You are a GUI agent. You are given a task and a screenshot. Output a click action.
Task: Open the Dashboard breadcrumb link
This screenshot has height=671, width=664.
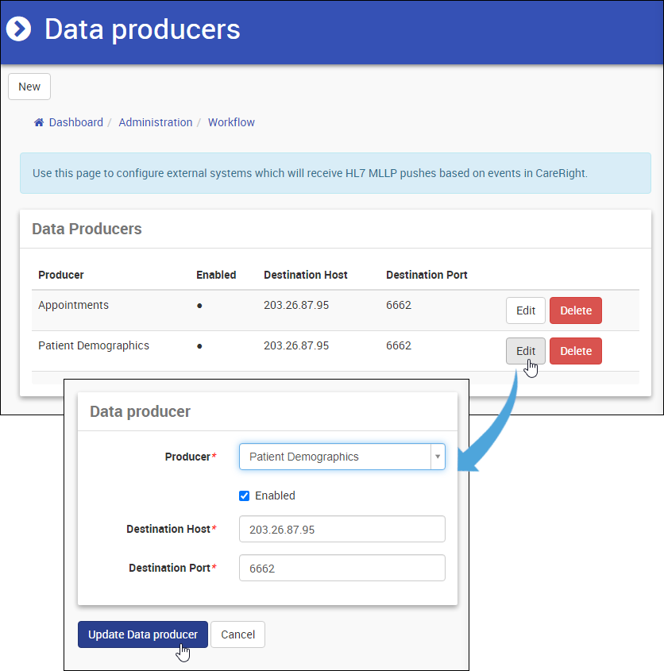(76, 122)
